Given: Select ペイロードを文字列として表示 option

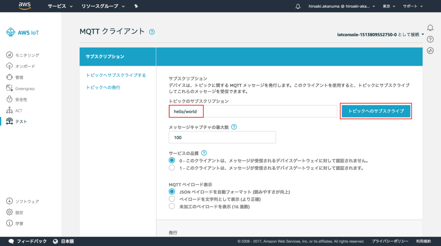Looking at the screenshot, I should [172, 199].
